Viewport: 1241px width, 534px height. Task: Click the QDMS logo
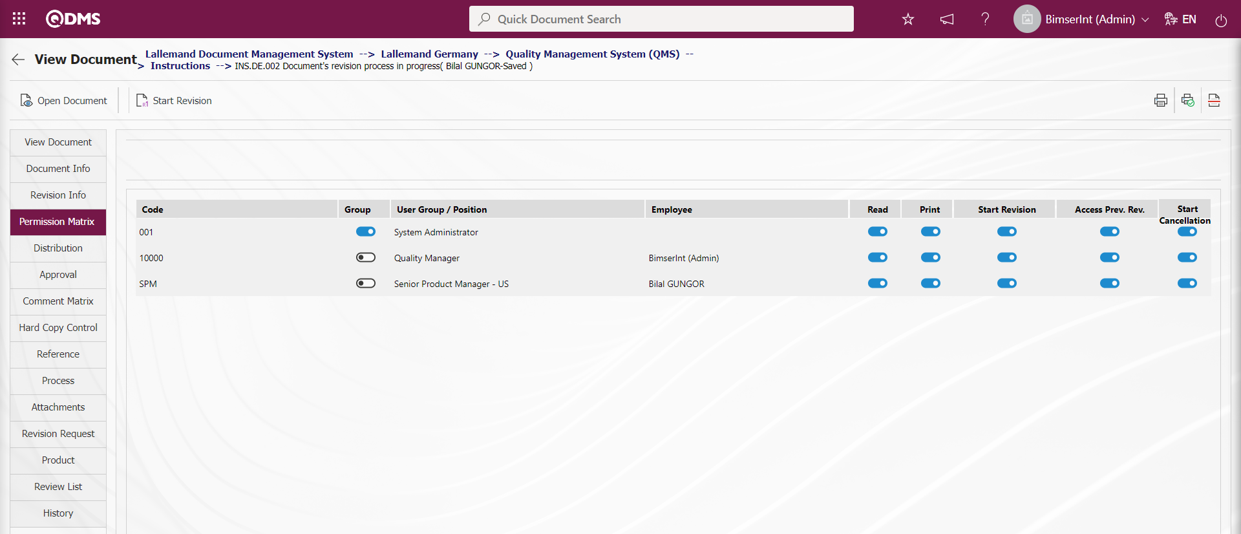pyautogui.click(x=73, y=19)
